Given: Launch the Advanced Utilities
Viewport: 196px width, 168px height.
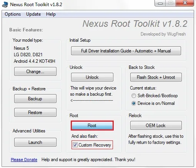Looking at the screenshot, I should [35, 142].
